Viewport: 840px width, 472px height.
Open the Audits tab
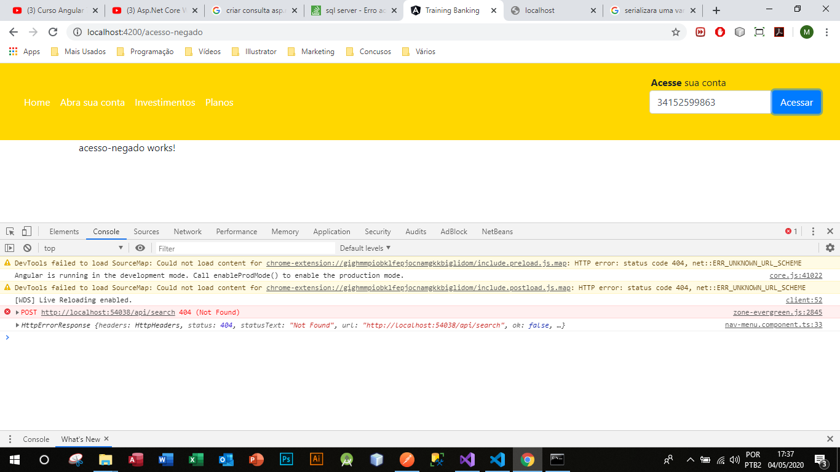pyautogui.click(x=416, y=232)
